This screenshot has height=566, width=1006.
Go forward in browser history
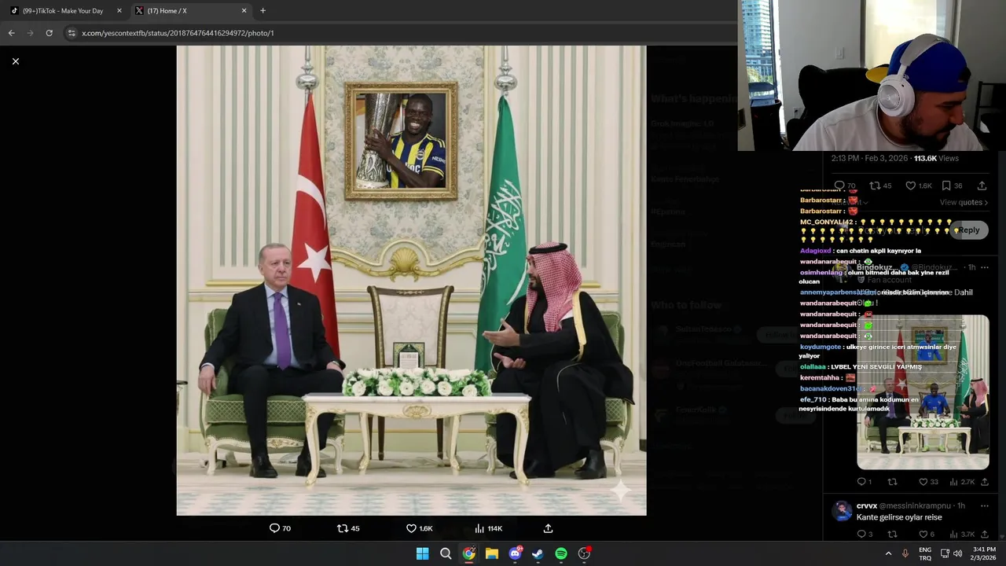pyautogui.click(x=30, y=33)
